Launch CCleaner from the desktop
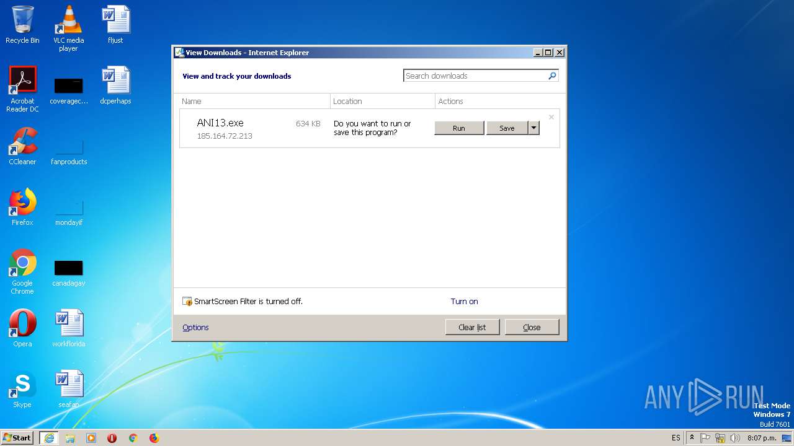794x446 pixels. pyautogui.click(x=22, y=146)
